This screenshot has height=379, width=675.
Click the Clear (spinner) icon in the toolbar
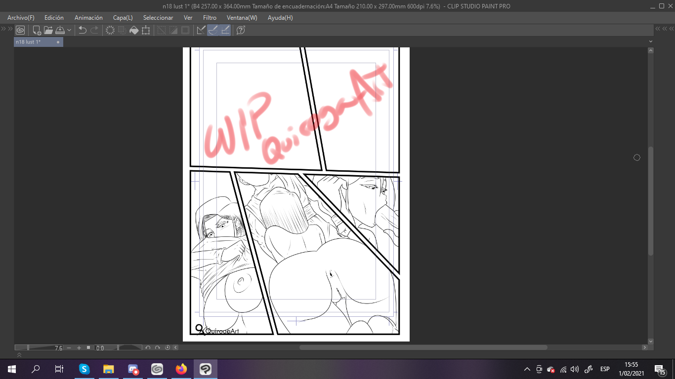click(110, 30)
